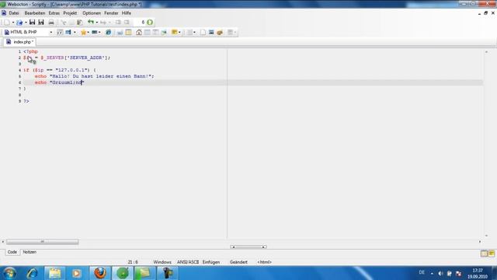497x280 pixels.
Task: Click the <html> status bar entry
Action: tap(264, 262)
